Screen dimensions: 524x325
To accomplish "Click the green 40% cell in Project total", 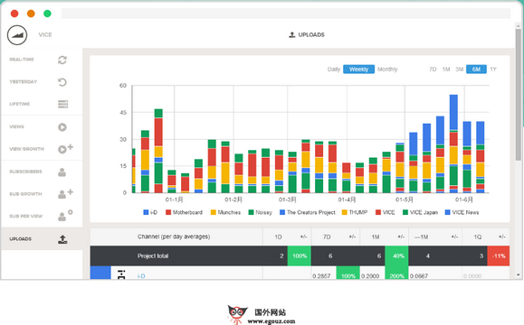I will pos(396,256).
